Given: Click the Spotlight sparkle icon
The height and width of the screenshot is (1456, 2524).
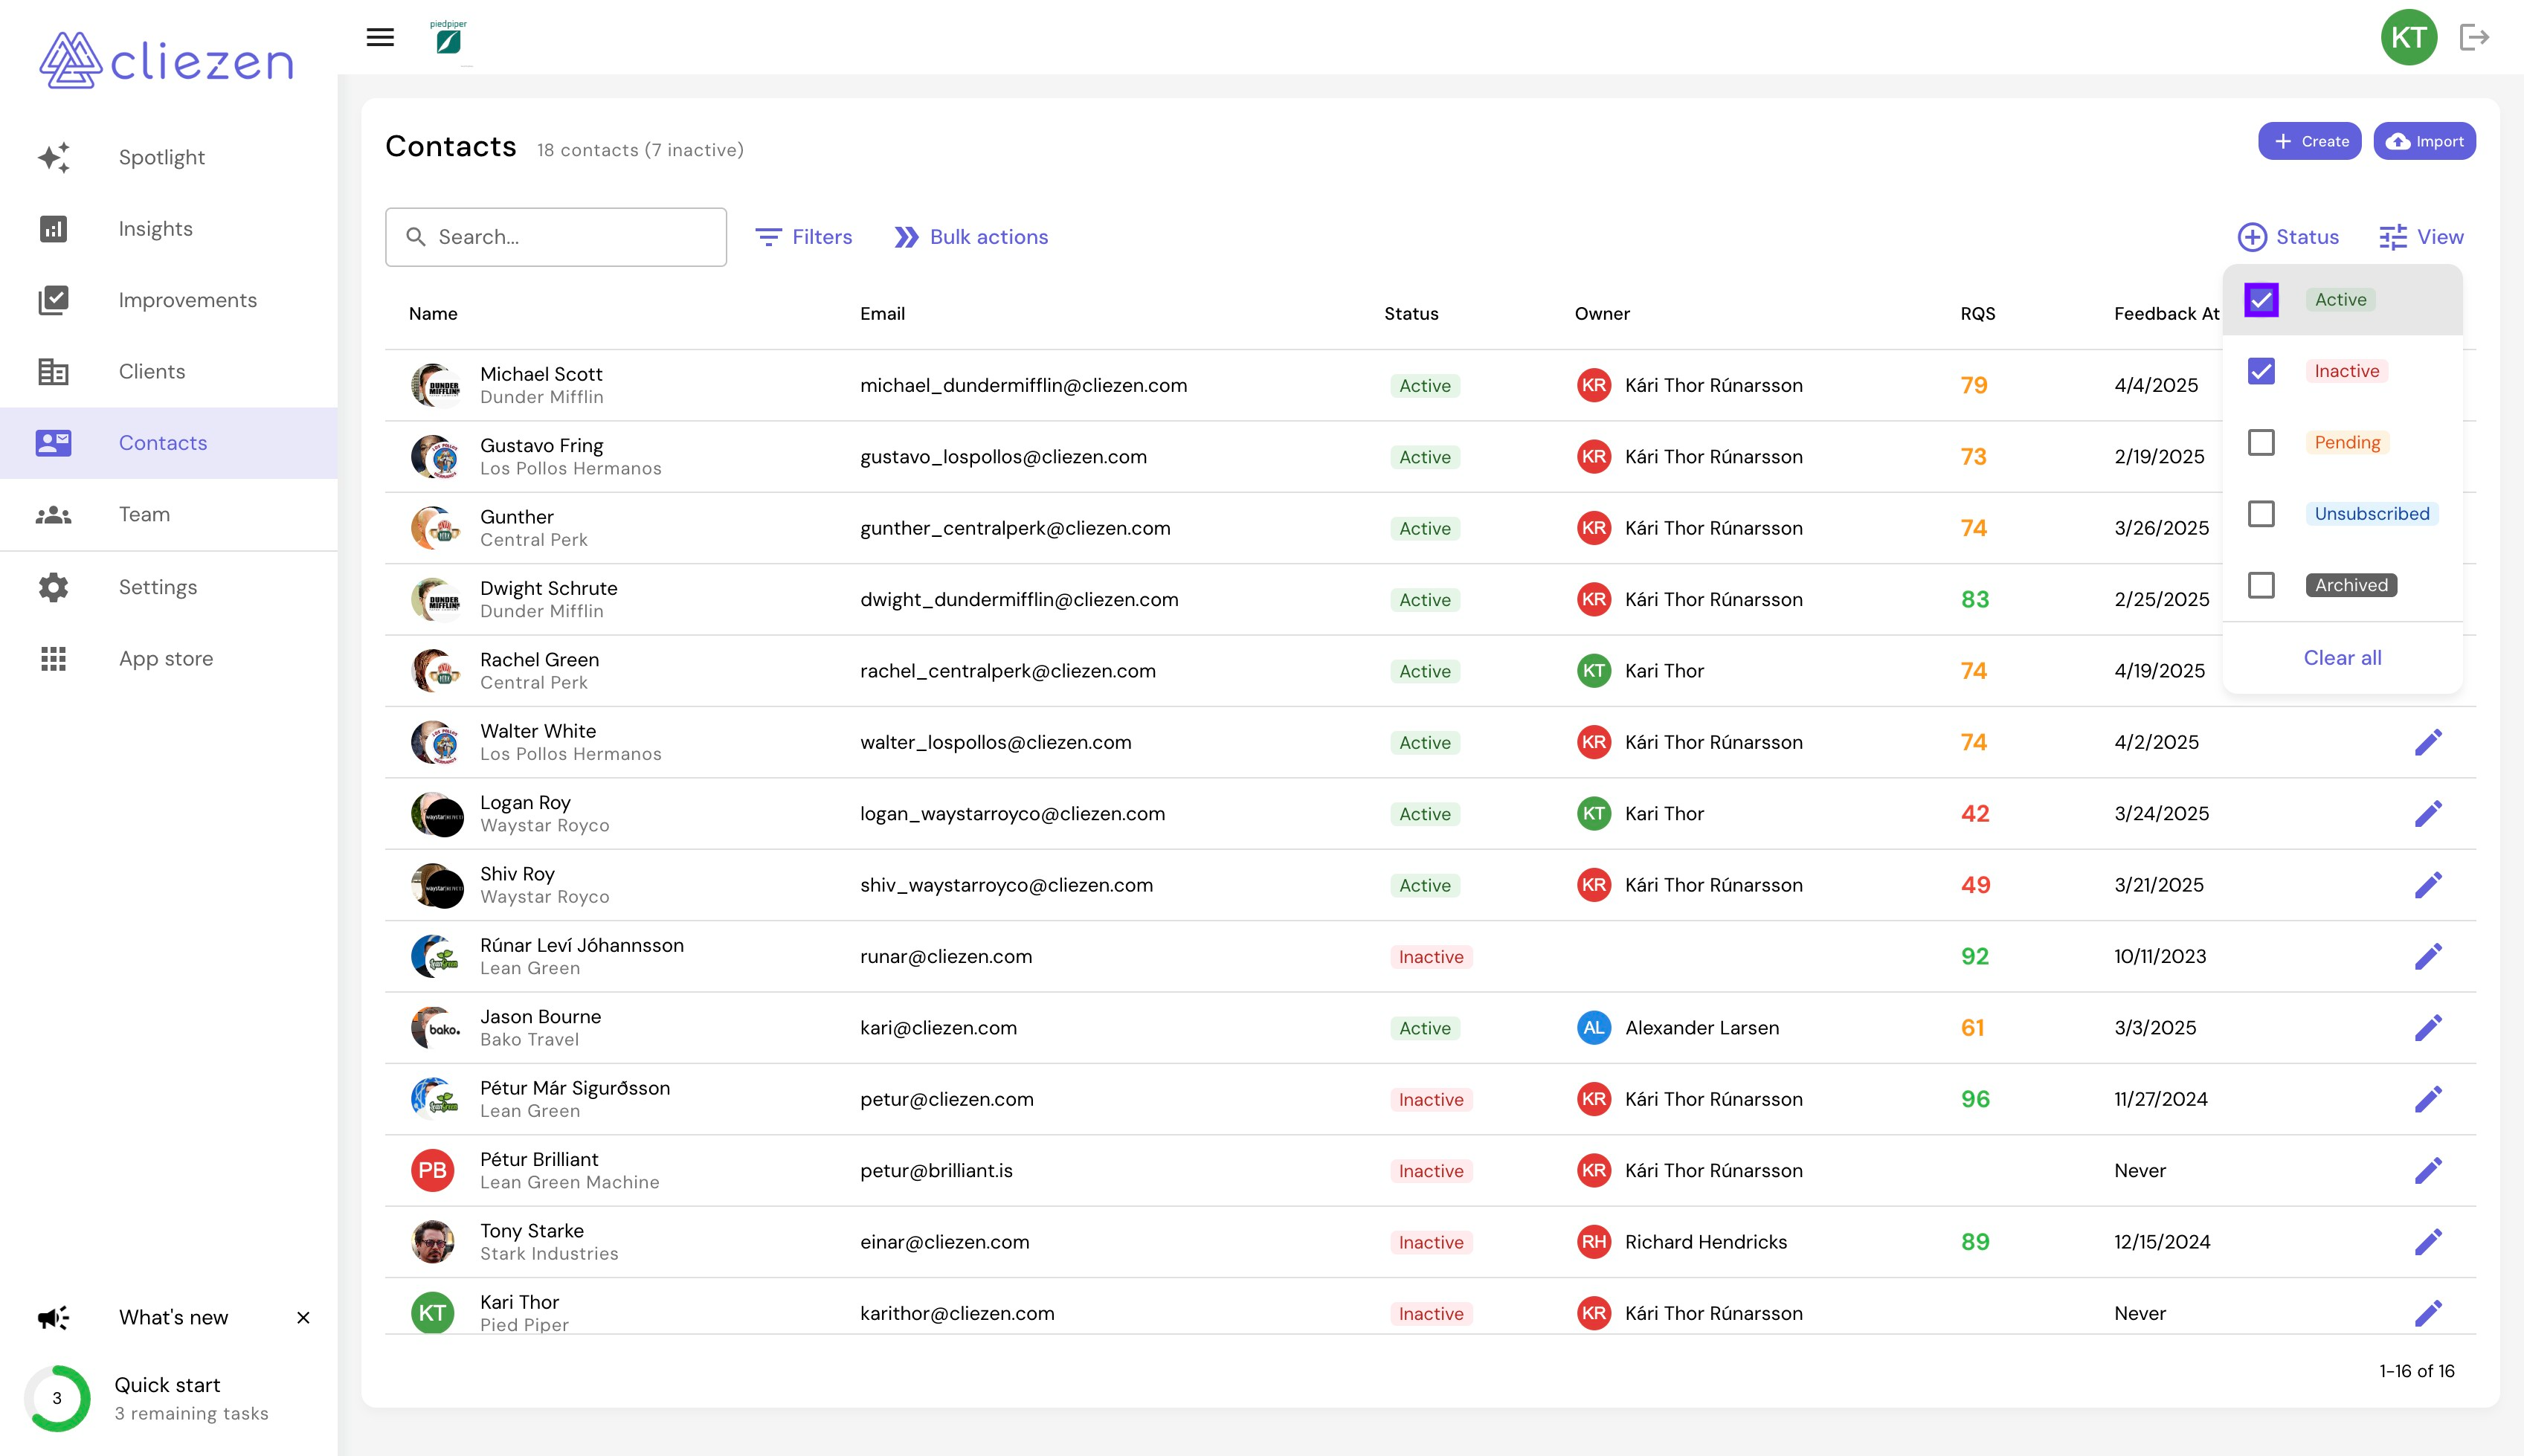Looking at the screenshot, I should click(53, 157).
